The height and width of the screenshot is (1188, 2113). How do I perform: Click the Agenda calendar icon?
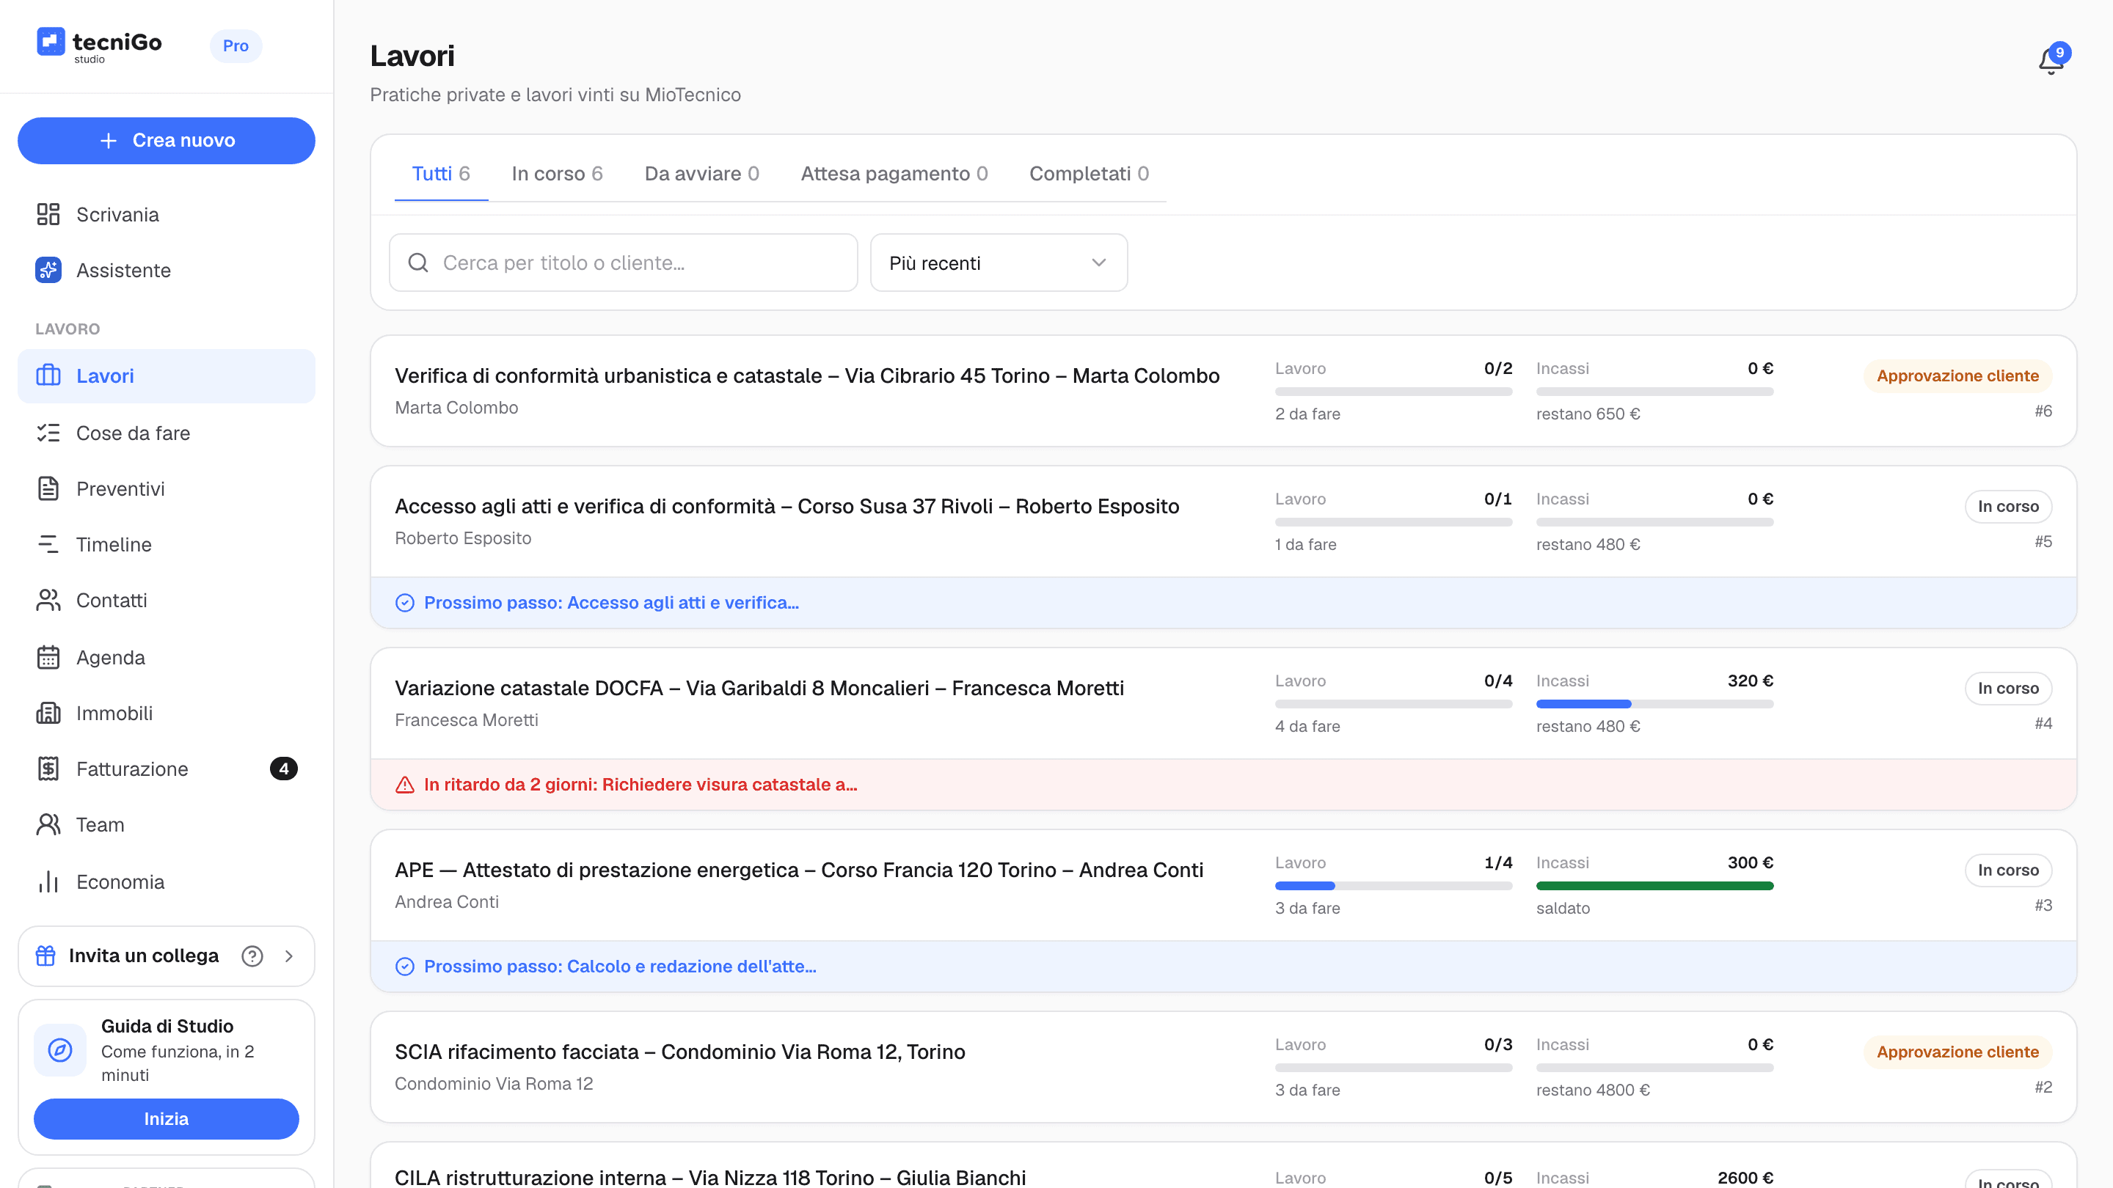point(48,658)
